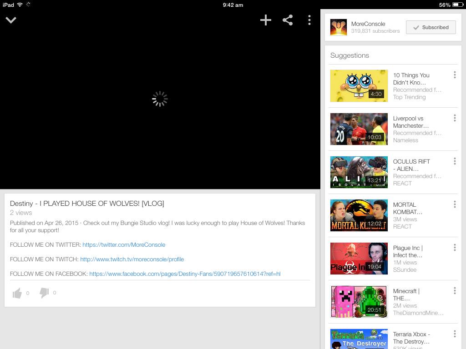Minimize the video player with the chevron
The image size is (466, 349).
(x=11, y=20)
